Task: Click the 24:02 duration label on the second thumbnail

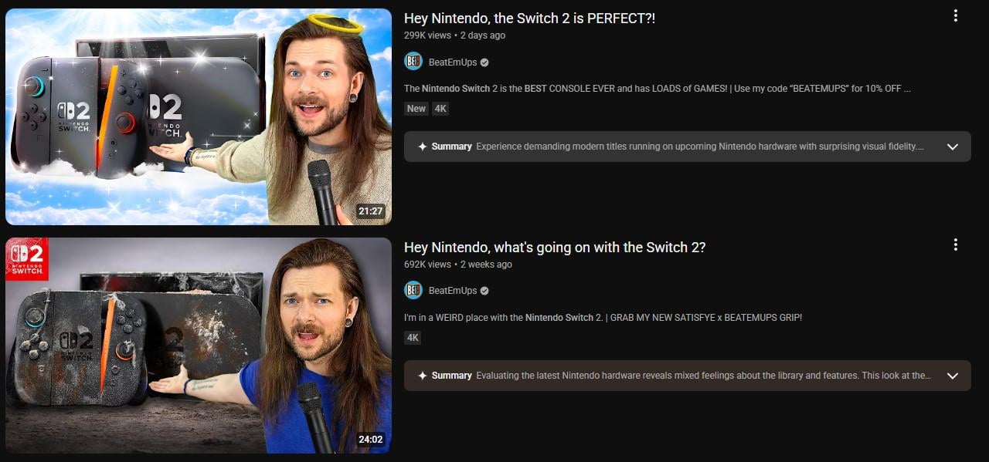Action: click(x=371, y=440)
